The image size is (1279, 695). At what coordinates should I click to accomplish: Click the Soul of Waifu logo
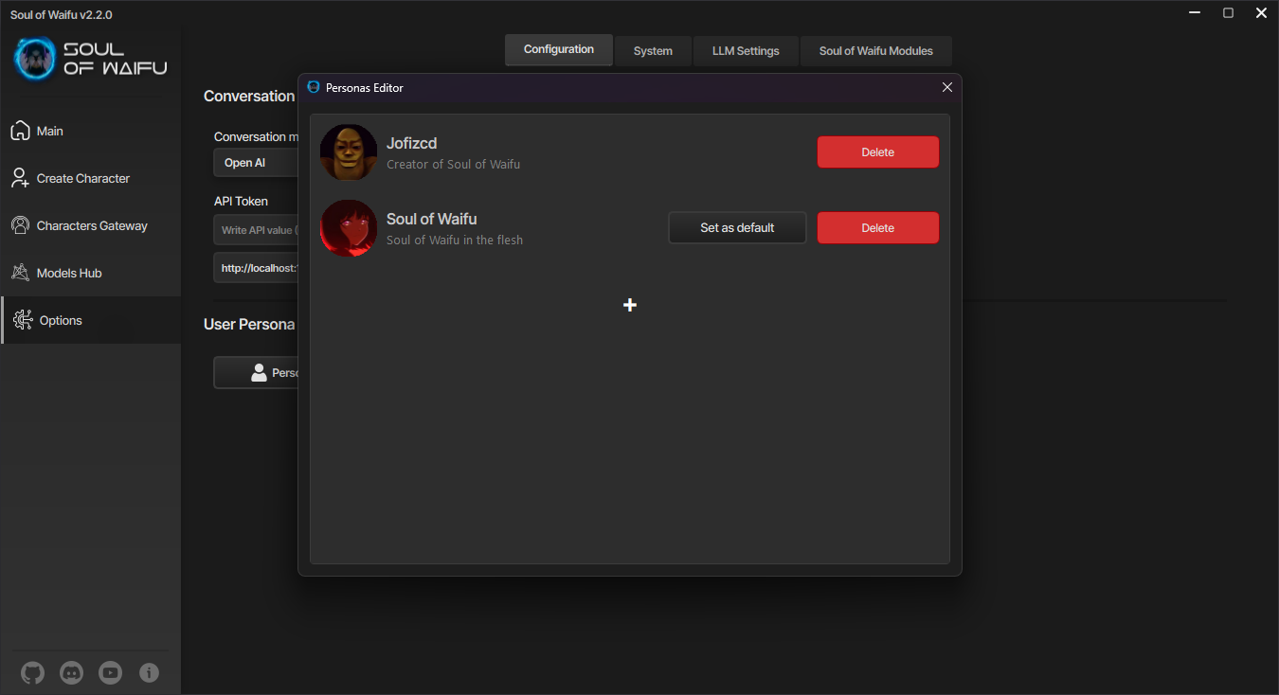[x=91, y=58]
